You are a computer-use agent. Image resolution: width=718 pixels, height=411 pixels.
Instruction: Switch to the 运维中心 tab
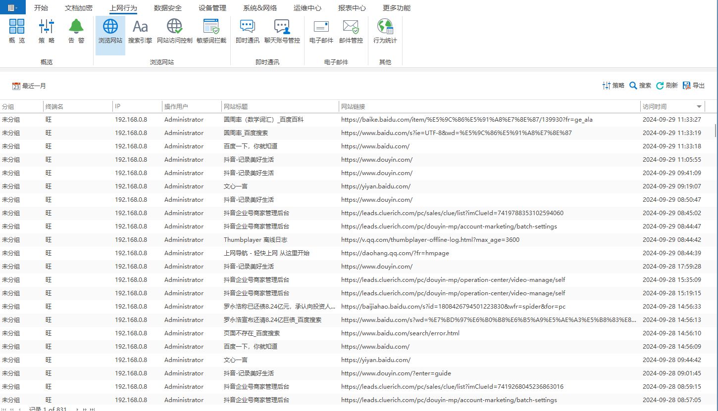pyautogui.click(x=307, y=8)
